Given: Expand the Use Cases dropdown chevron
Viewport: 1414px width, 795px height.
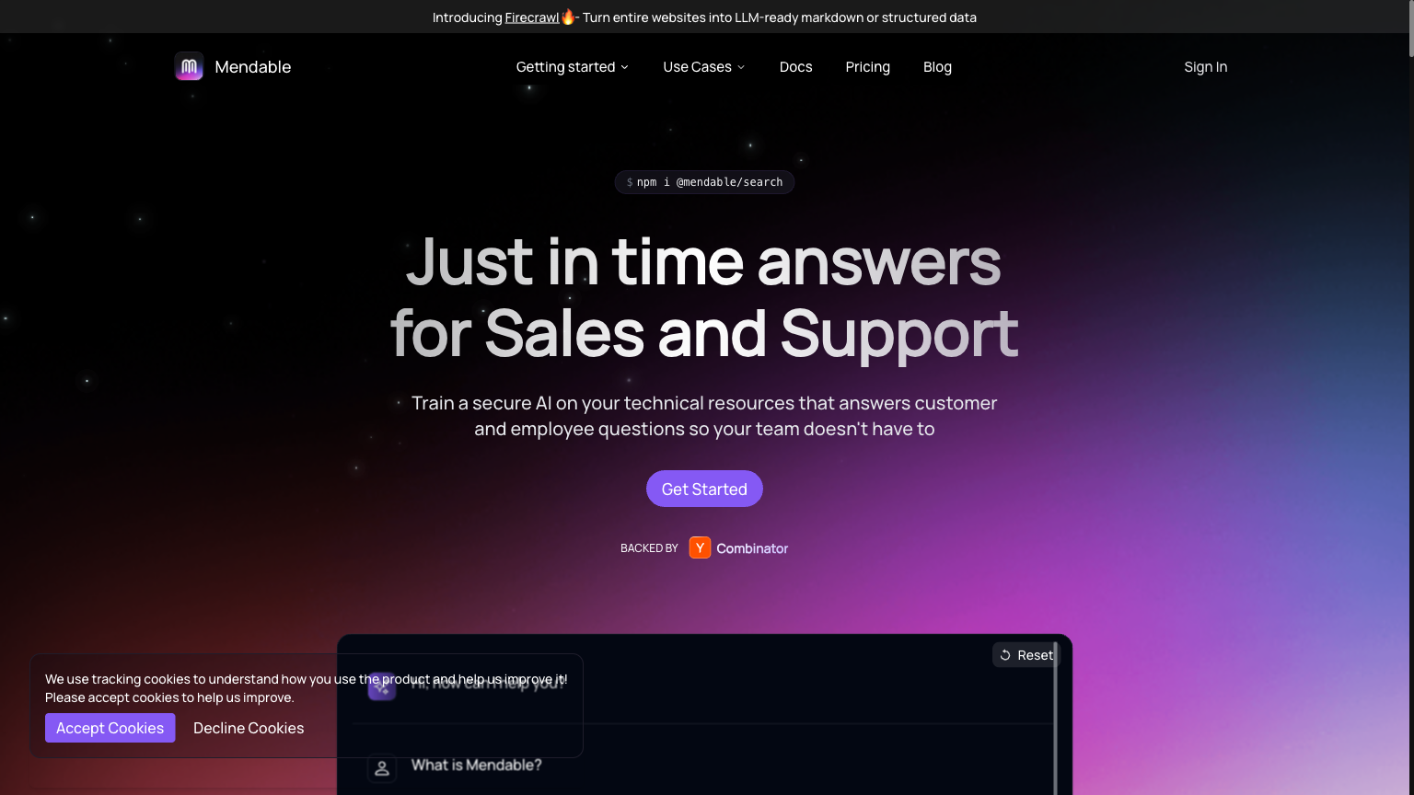Looking at the screenshot, I should pyautogui.click(x=741, y=67).
